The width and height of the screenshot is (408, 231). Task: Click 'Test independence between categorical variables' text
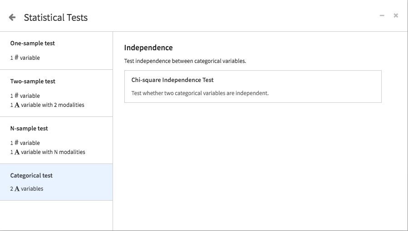point(185,61)
